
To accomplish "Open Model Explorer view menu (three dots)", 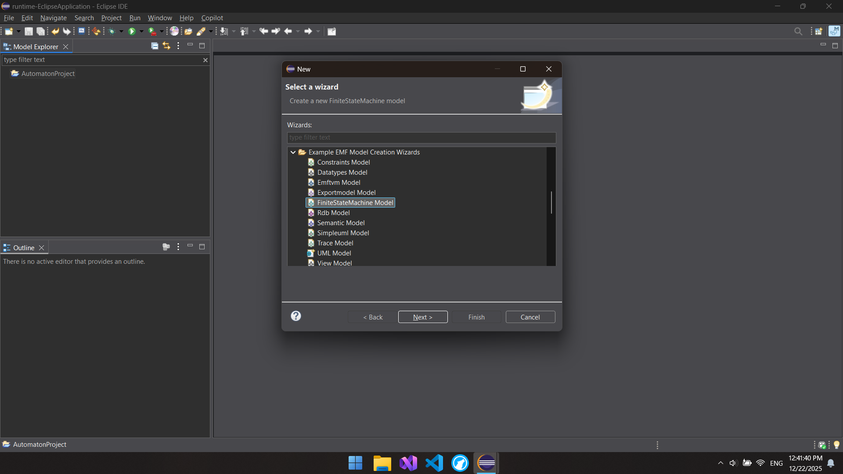I will coord(178,46).
